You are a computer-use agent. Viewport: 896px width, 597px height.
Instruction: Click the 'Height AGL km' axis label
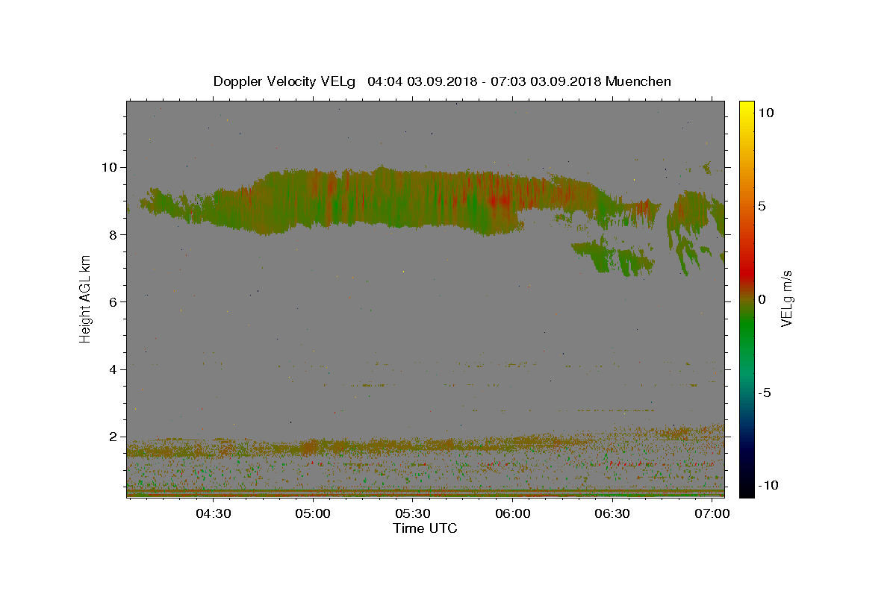(86, 298)
